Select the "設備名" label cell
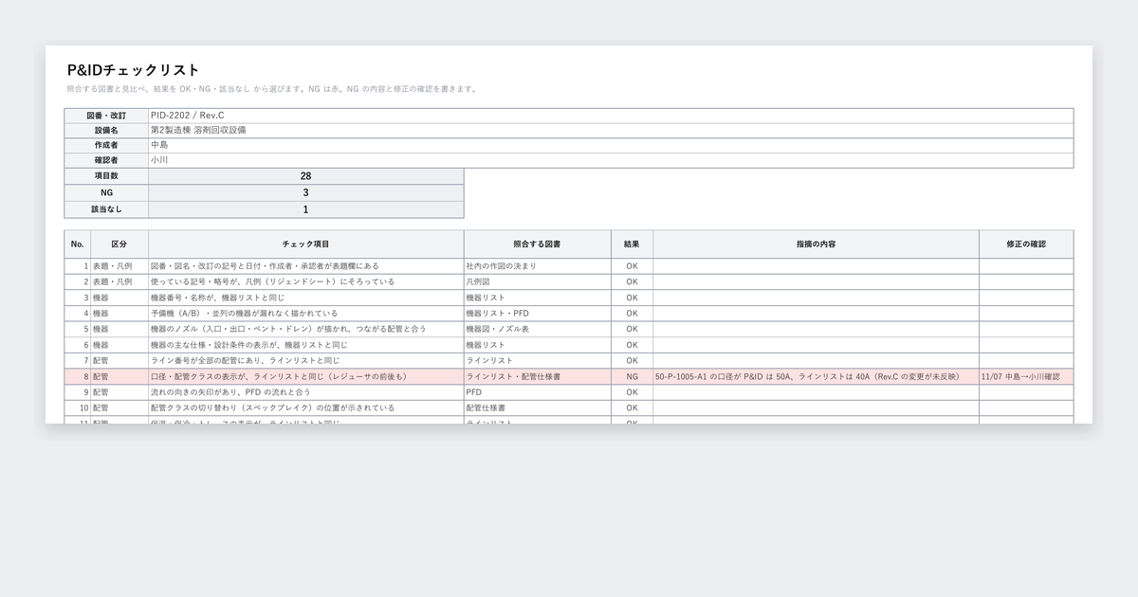 [x=106, y=131]
